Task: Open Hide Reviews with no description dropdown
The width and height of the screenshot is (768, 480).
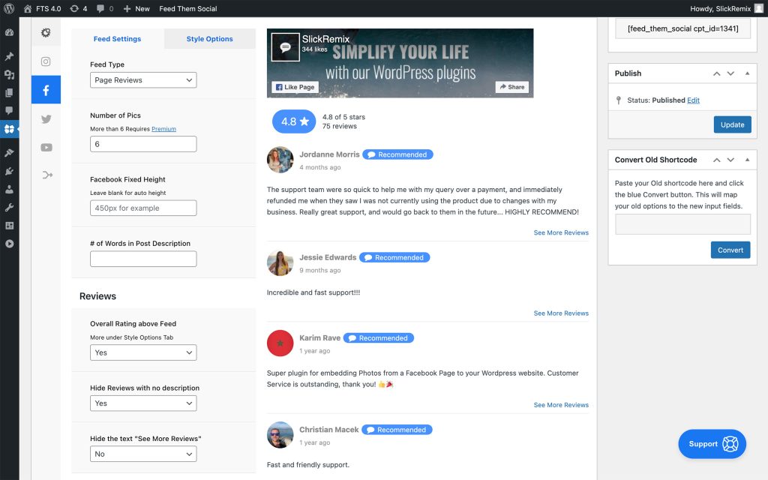Action: (143, 403)
